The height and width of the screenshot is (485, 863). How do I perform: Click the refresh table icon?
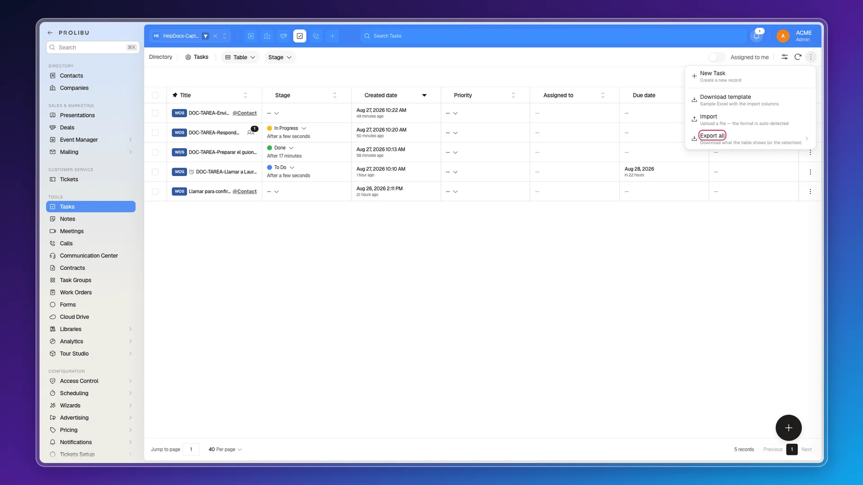[x=798, y=57]
